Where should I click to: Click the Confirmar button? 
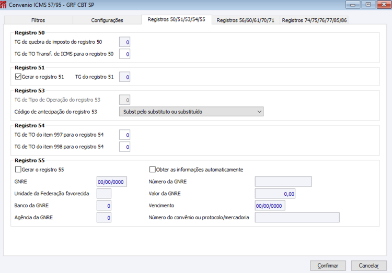point(328,266)
